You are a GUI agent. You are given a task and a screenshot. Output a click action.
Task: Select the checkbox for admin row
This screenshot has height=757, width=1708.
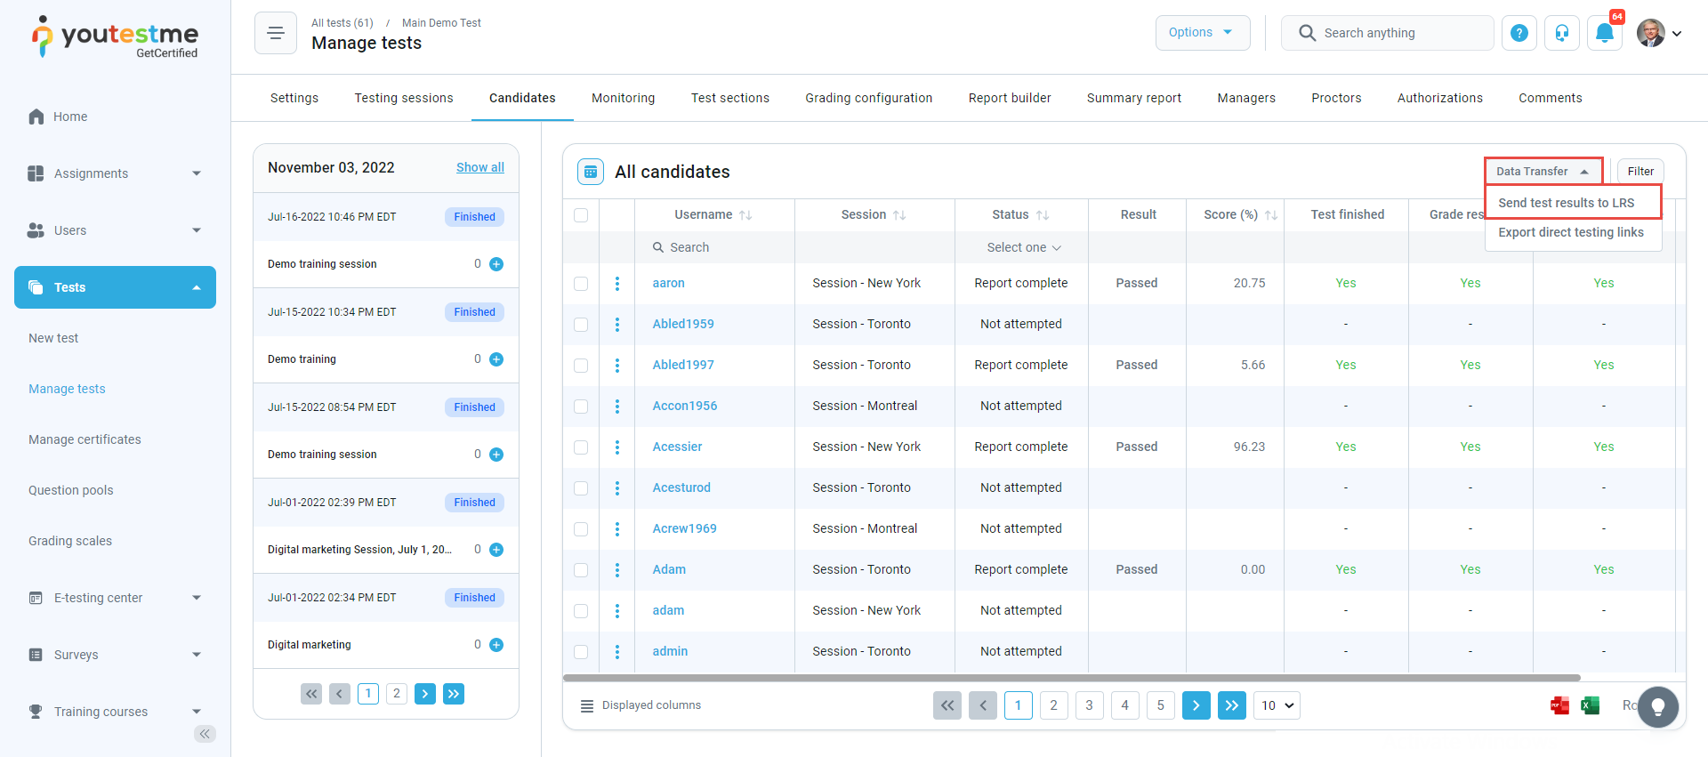coord(581,652)
